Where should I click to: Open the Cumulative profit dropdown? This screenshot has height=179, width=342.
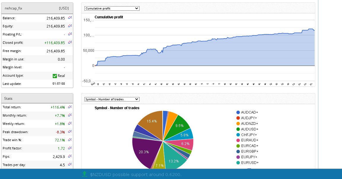[112, 9]
